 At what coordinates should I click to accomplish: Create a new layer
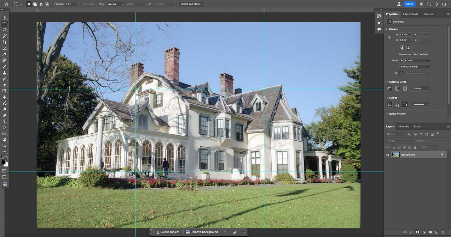coord(437,232)
